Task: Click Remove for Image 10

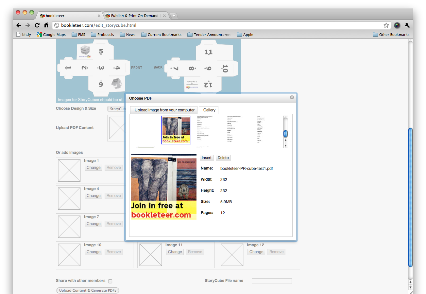Action: [x=114, y=252]
